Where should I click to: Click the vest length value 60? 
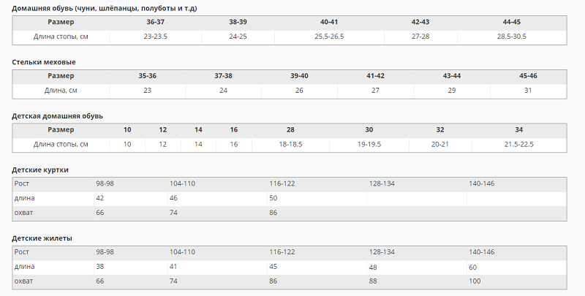473,267
